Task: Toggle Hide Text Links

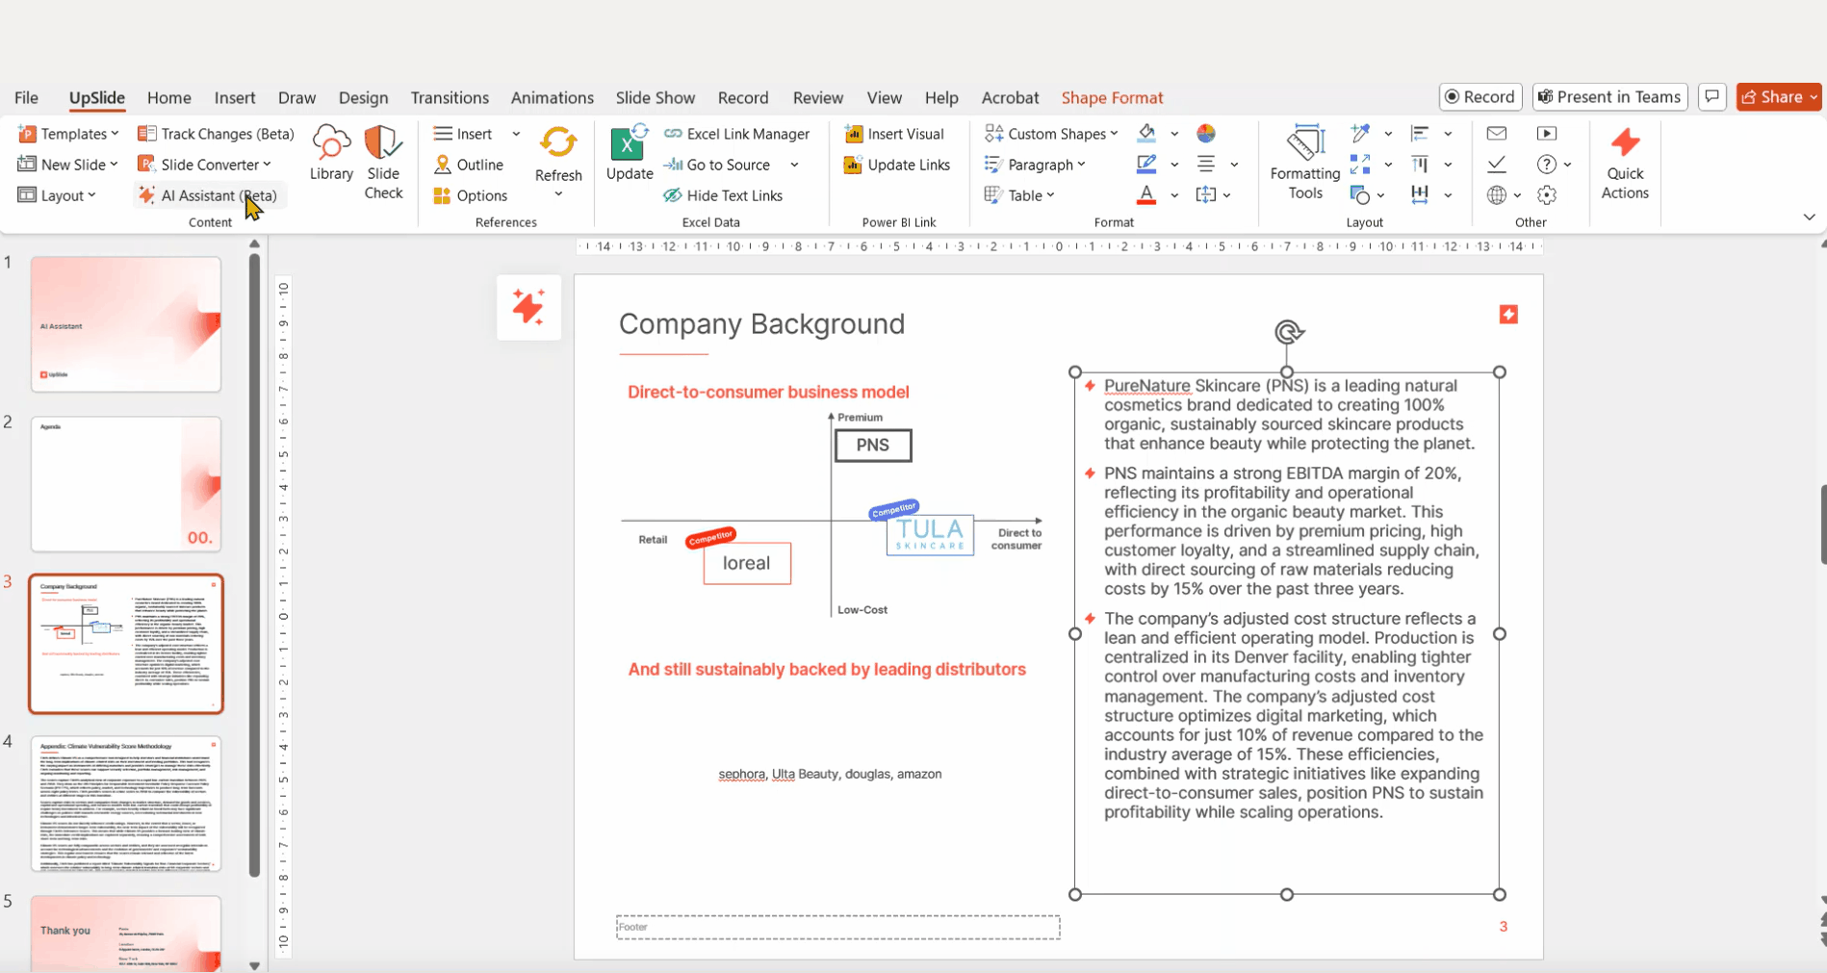Action: [x=723, y=195]
